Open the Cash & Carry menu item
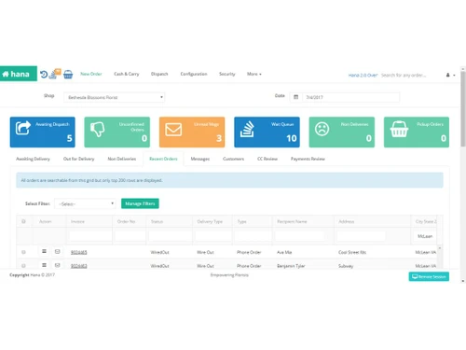466x350 pixels. pos(127,74)
